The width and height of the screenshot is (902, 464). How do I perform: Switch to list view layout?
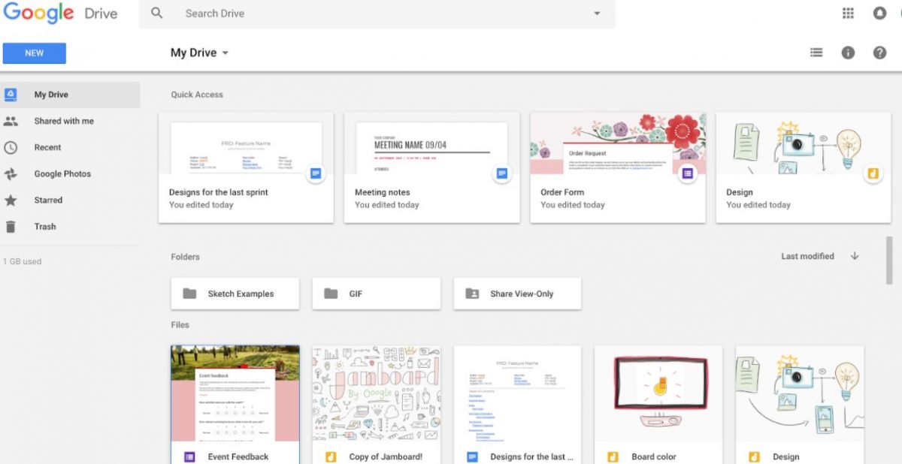point(816,53)
